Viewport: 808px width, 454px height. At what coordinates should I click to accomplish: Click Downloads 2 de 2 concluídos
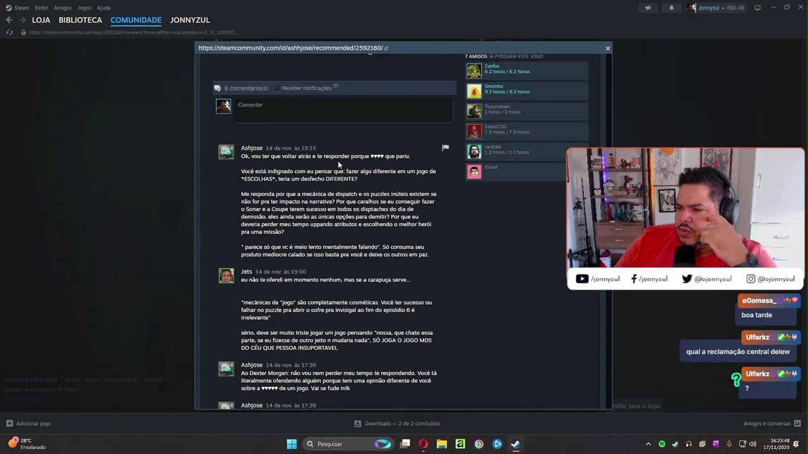(x=397, y=424)
